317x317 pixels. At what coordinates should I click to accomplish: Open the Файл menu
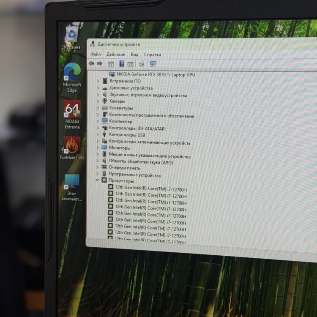[x=95, y=54]
